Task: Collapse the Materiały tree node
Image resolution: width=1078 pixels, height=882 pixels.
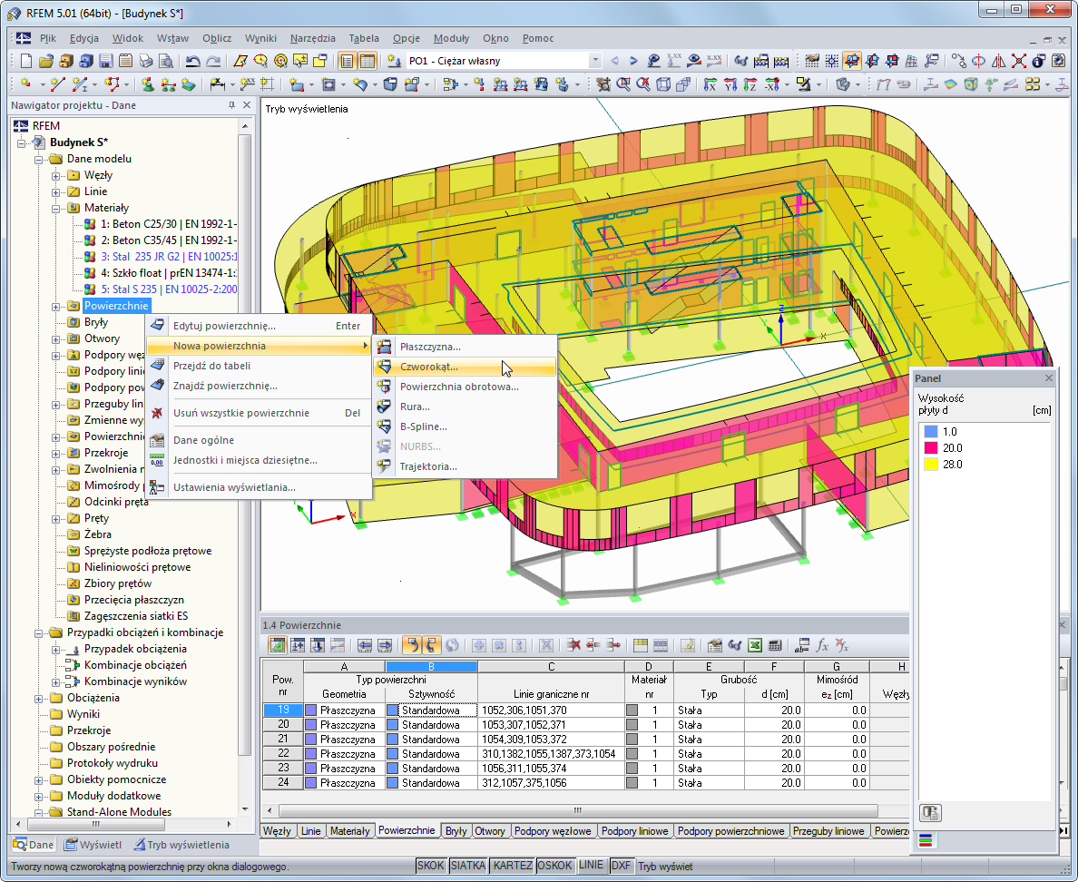Action: click(56, 209)
